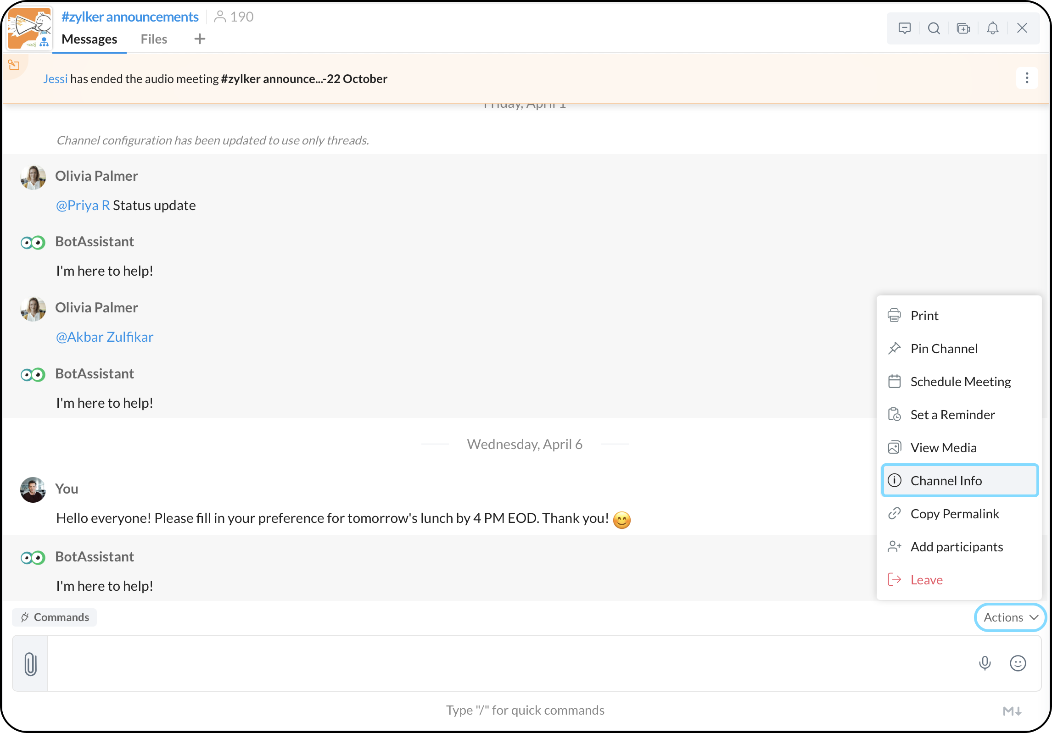Viewport: 1052px width, 733px height.
Task: Close the channel window with X
Action: [x=1022, y=28]
